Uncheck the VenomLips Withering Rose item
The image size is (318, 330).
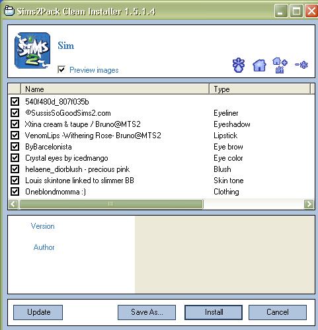pyautogui.click(x=15, y=135)
